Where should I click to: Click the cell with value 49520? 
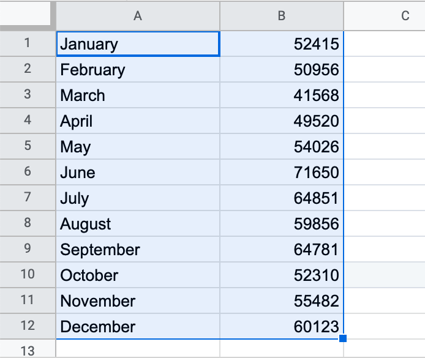point(282,121)
